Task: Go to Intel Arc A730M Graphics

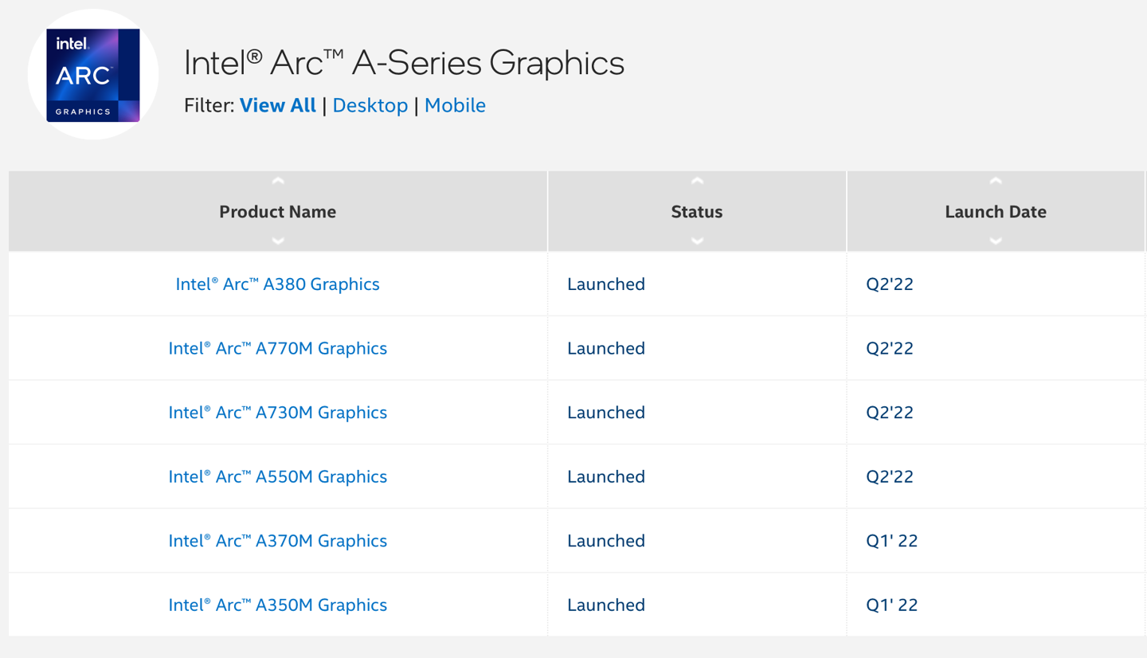Action: (x=277, y=413)
